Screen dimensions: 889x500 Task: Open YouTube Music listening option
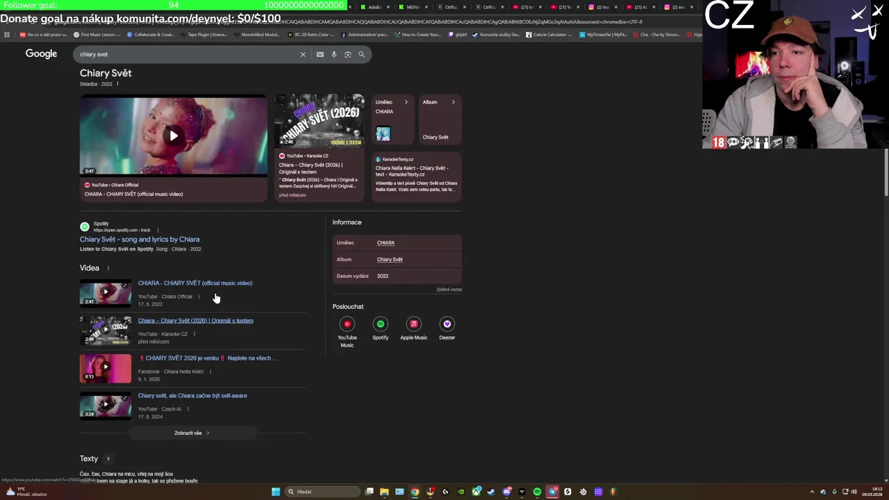pyautogui.click(x=347, y=332)
